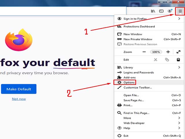Enter full screen via the arrows icon
This screenshot has height=139, width=185.
(x=178, y=52)
